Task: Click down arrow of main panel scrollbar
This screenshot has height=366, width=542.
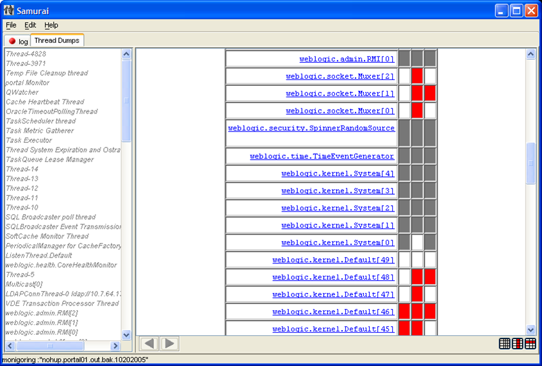Action: coord(531,329)
